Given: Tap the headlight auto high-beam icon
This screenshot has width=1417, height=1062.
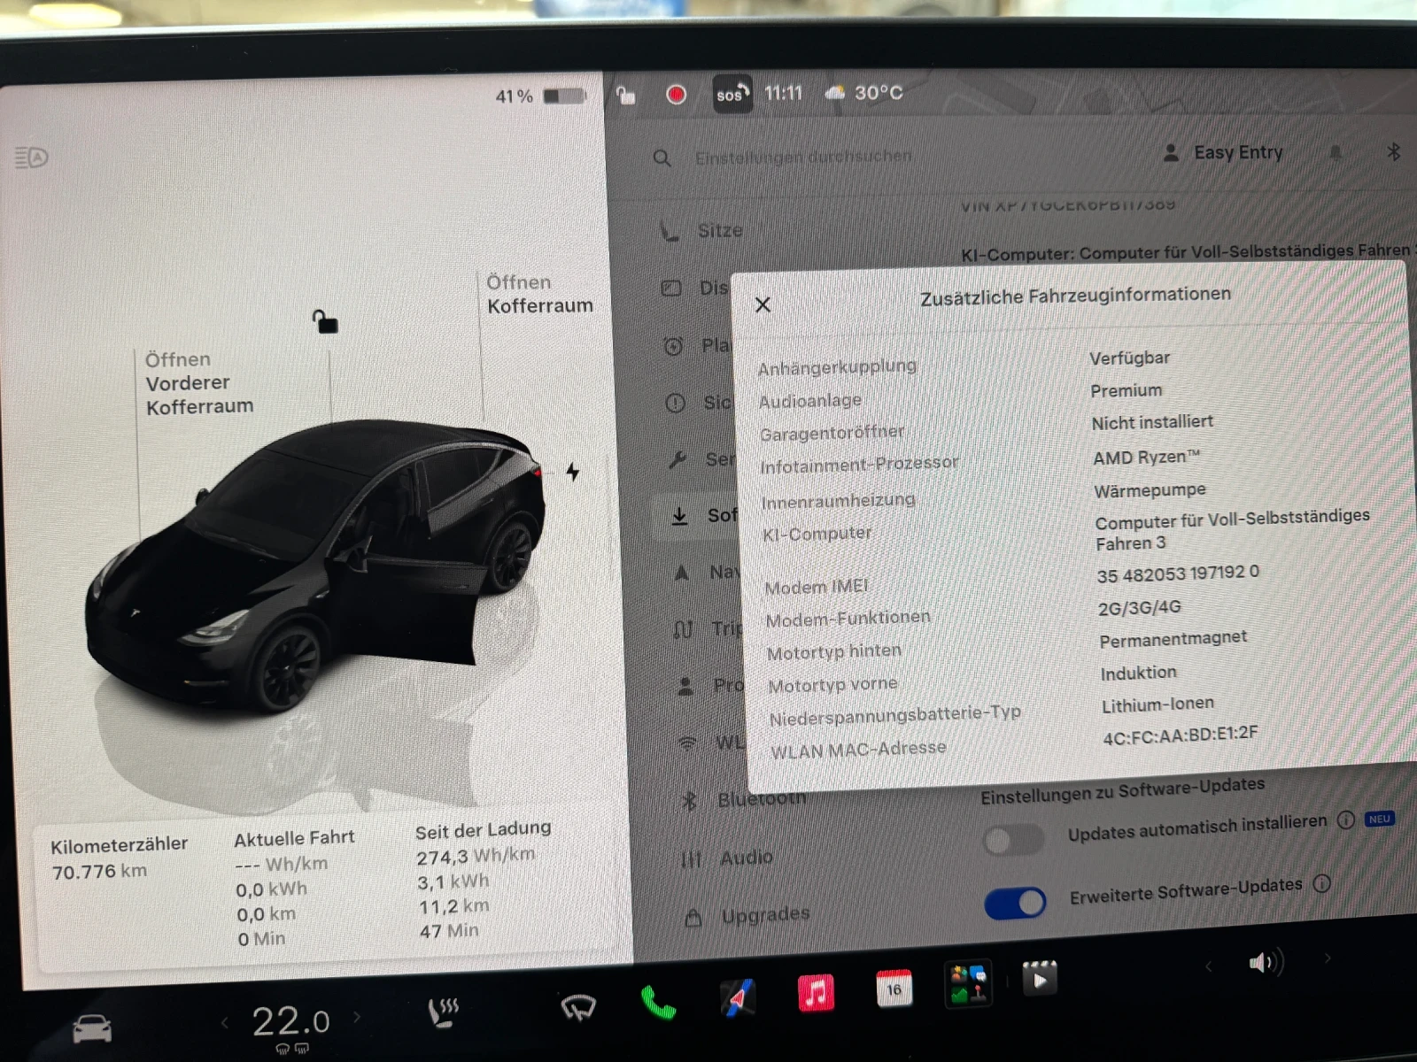Looking at the screenshot, I should [32, 158].
